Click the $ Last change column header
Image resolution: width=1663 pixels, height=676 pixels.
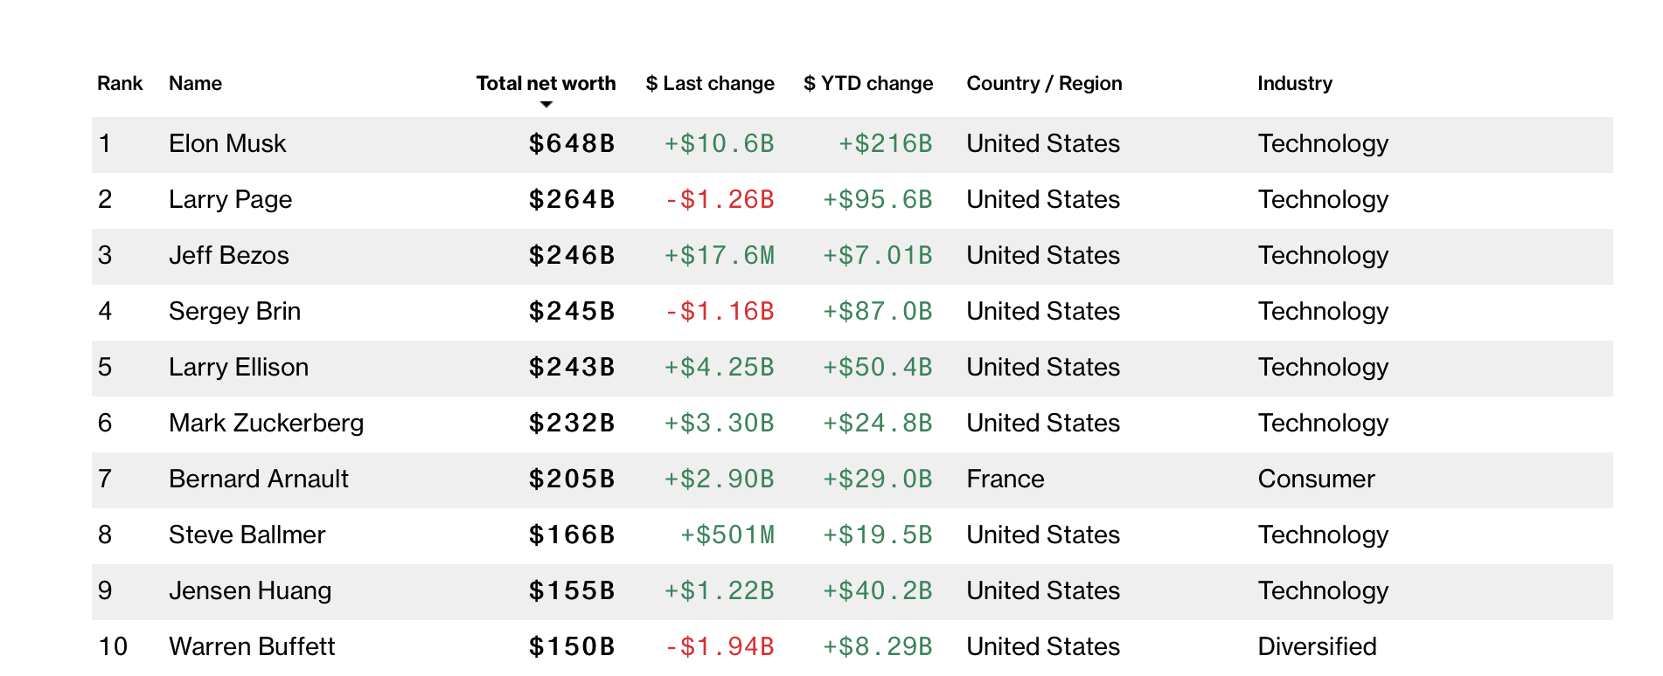709,84
